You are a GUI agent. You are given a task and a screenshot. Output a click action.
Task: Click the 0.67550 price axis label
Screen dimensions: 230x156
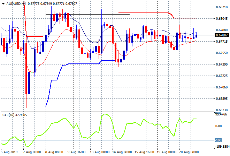[222, 53]
